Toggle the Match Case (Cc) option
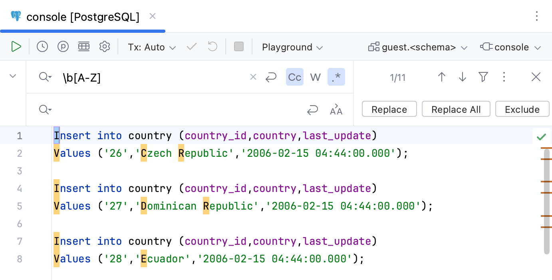Screen dimensions: 552x280 tap(294, 77)
